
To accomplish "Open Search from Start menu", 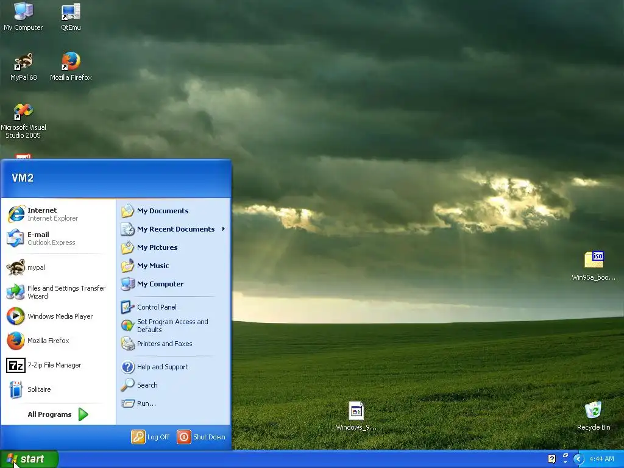I will (x=174, y=385).
